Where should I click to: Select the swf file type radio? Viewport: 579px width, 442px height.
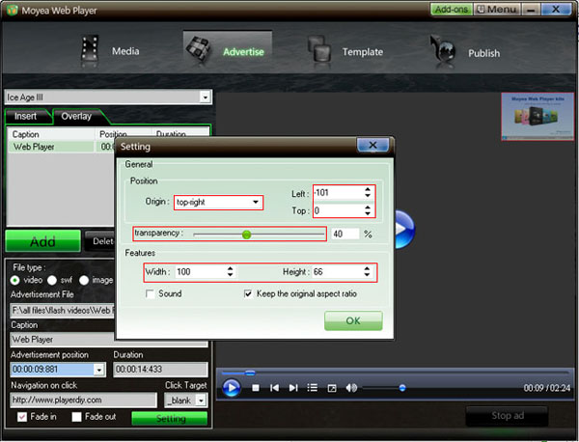[x=52, y=280]
